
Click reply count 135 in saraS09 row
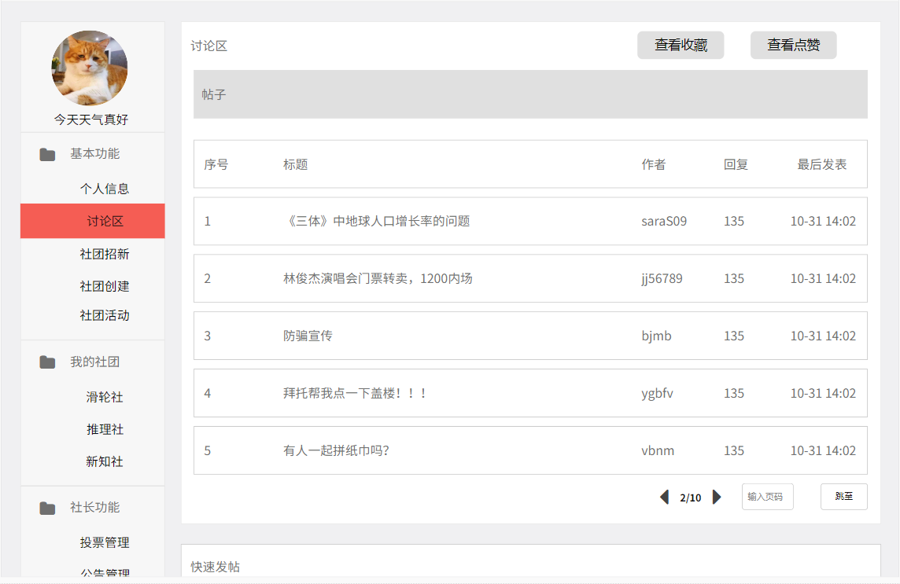[734, 221]
